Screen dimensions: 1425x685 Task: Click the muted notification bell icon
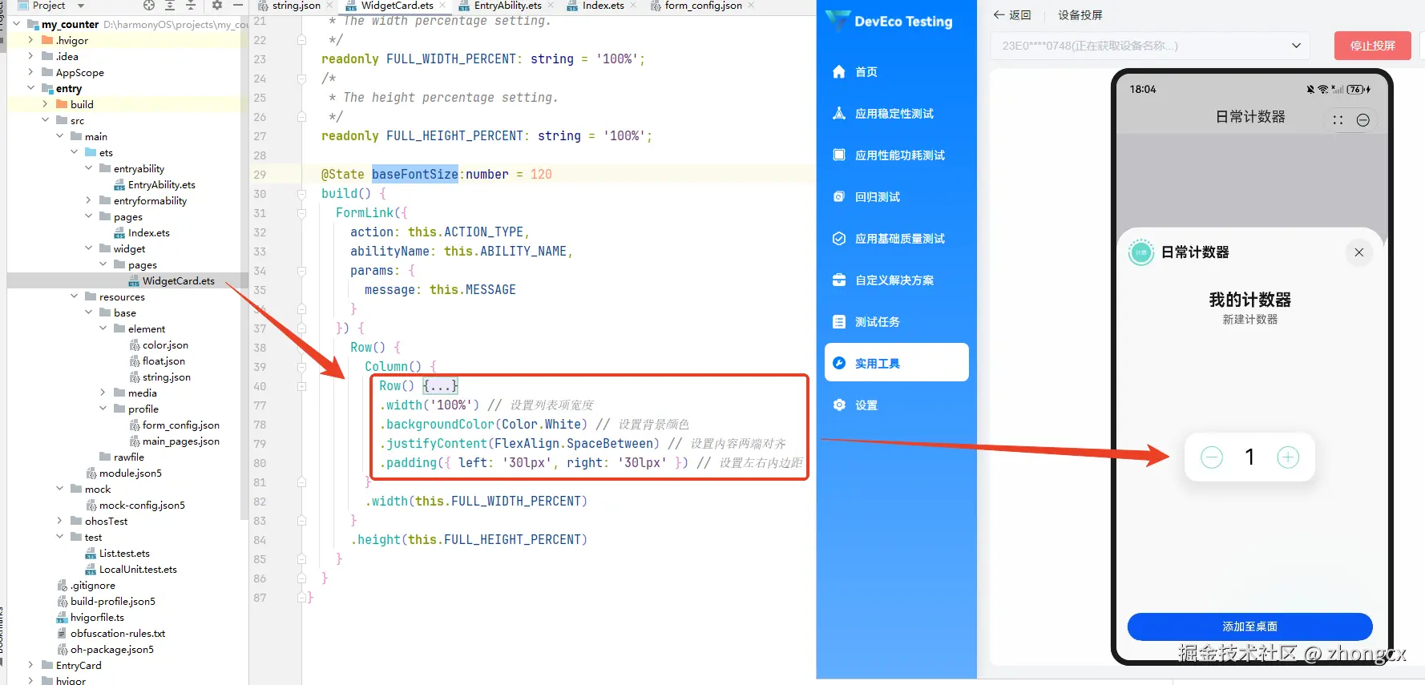[1310, 89]
